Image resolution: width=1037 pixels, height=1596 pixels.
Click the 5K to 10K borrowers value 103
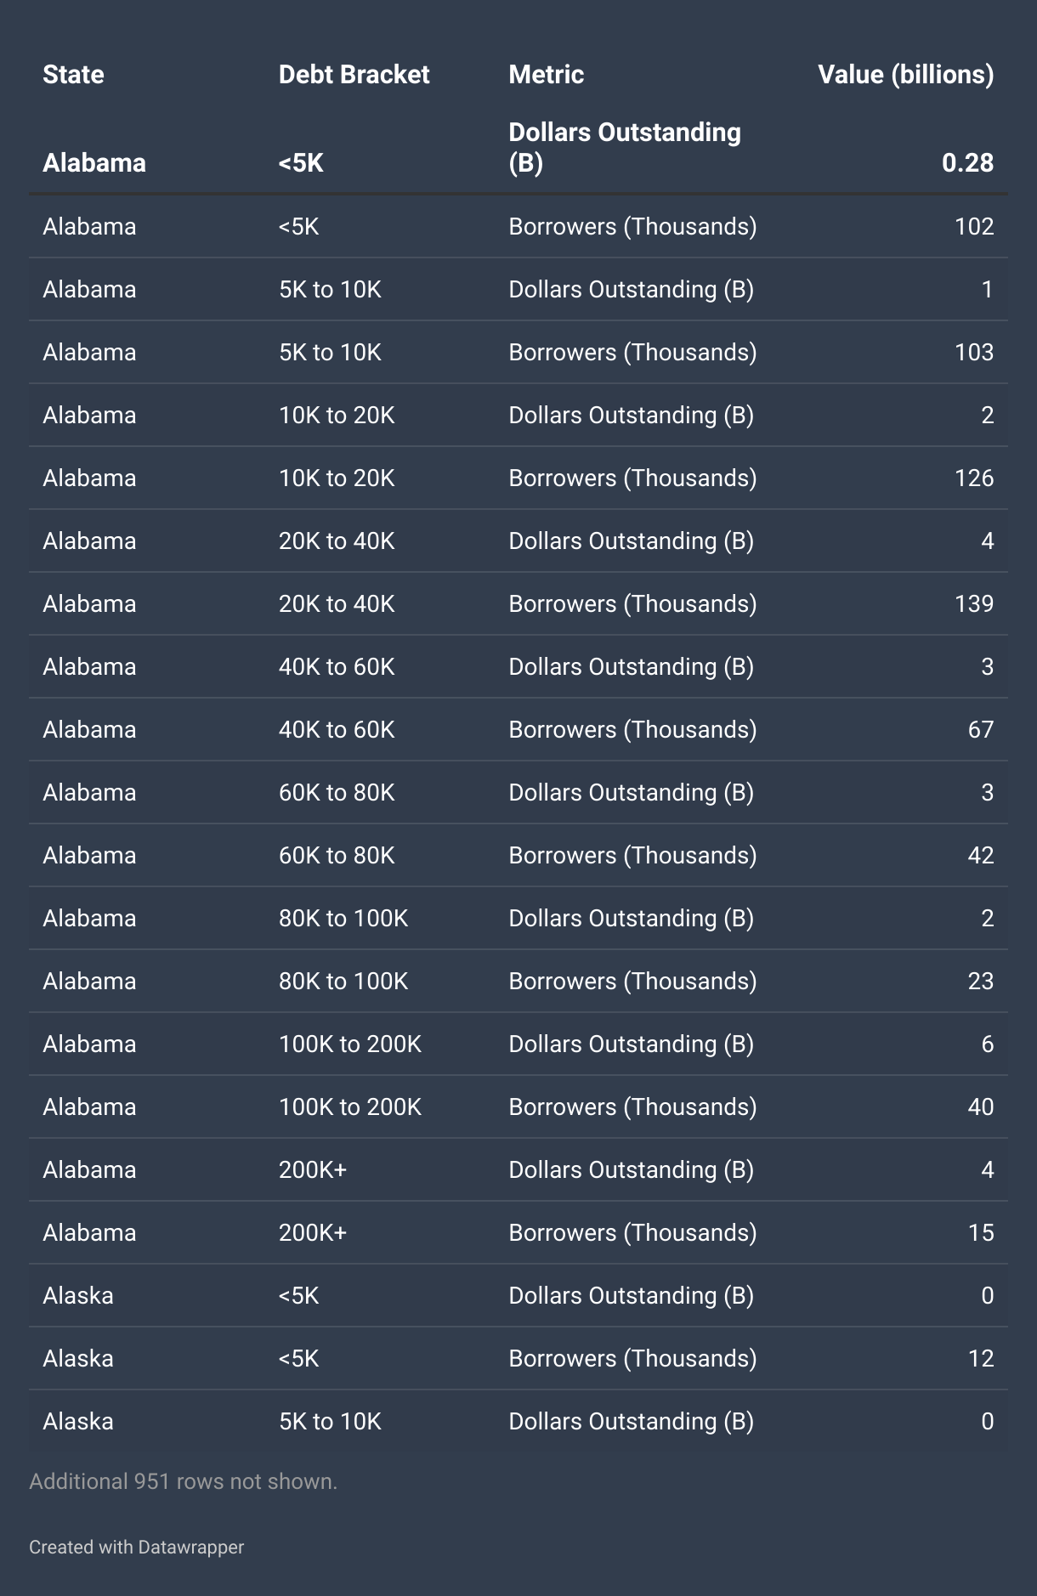(x=974, y=352)
